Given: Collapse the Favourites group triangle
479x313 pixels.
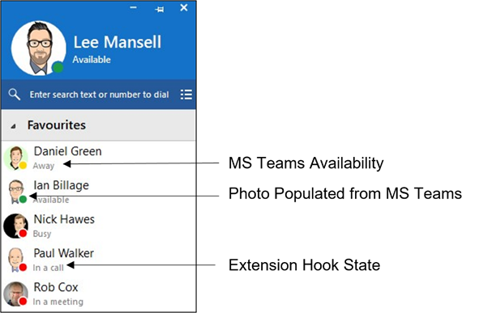Looking at the screenshot, I should coord(13,126).
